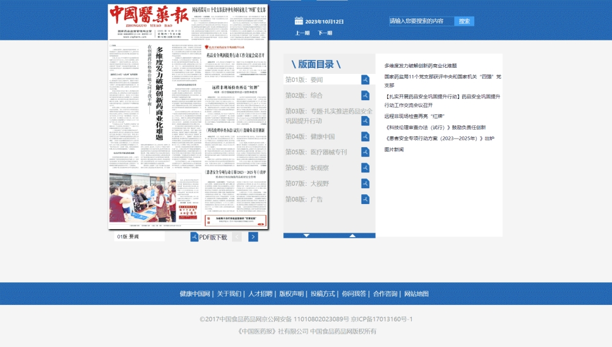
Task: Open 合作咨询 footer link
Action: [385, 294]
